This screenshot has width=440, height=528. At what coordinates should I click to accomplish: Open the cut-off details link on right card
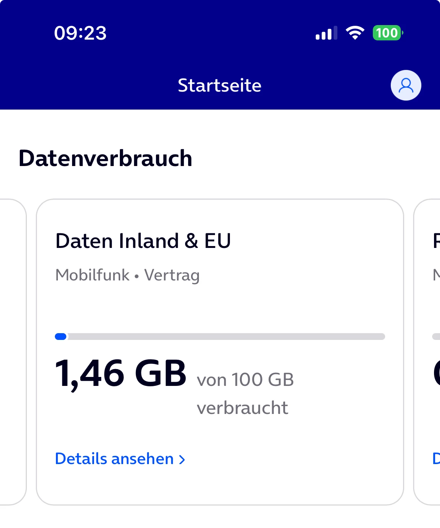coord(436,459)
